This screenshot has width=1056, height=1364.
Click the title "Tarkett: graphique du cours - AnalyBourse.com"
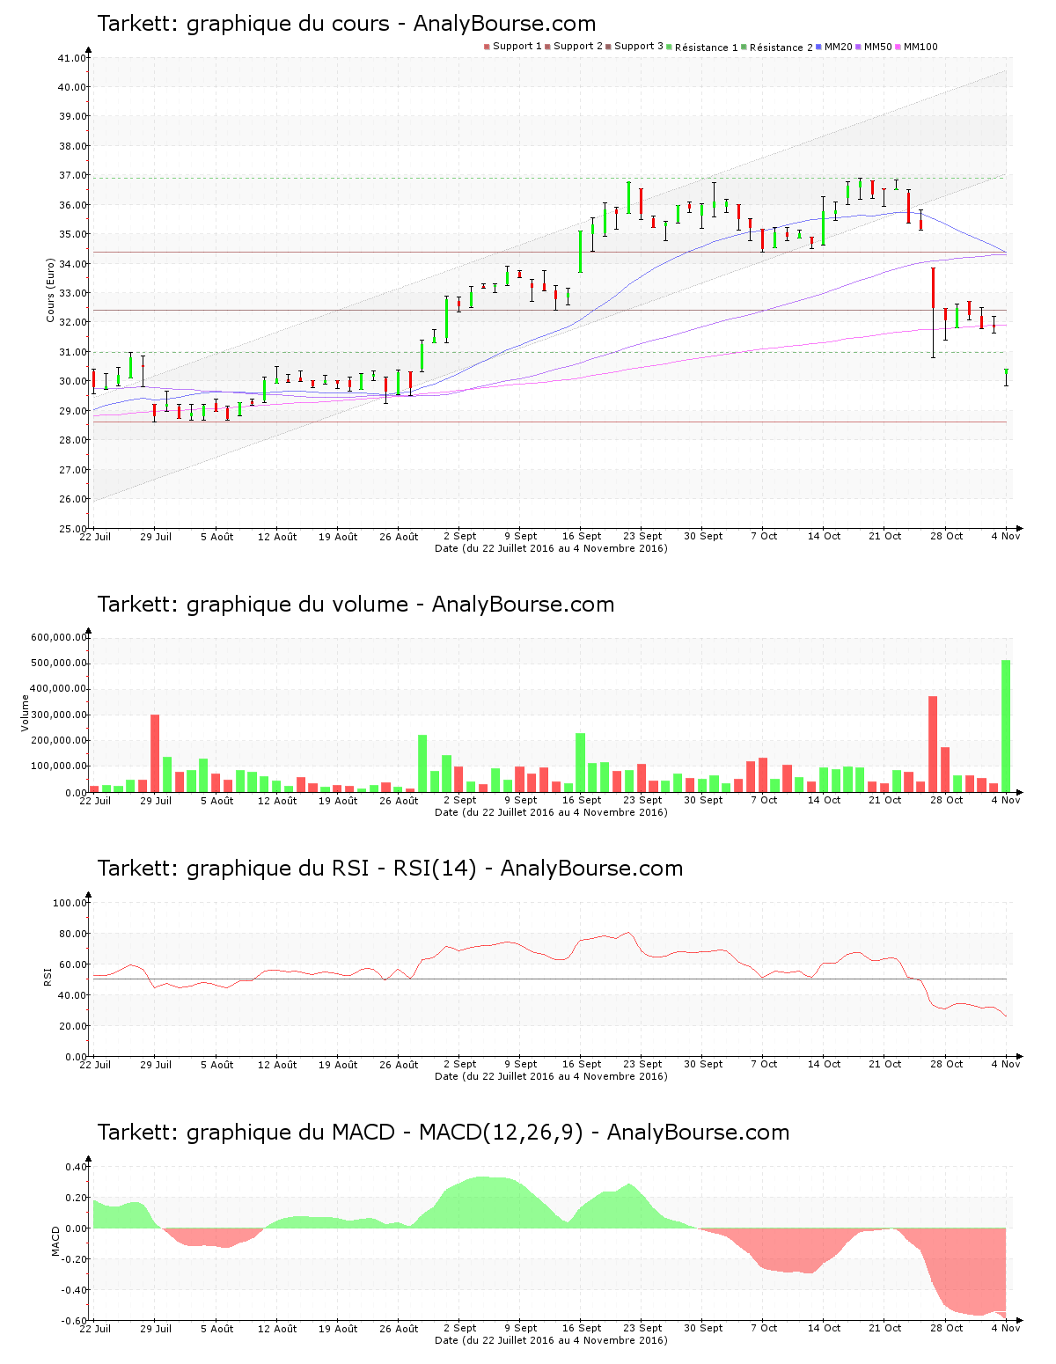coord(347,24)
